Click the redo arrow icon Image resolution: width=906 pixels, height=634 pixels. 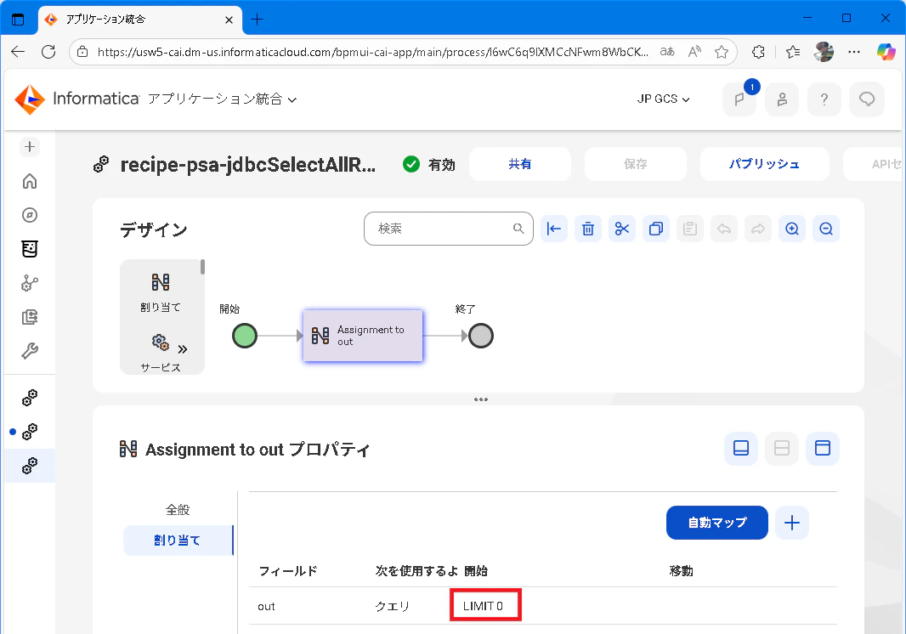click(758, 229)
